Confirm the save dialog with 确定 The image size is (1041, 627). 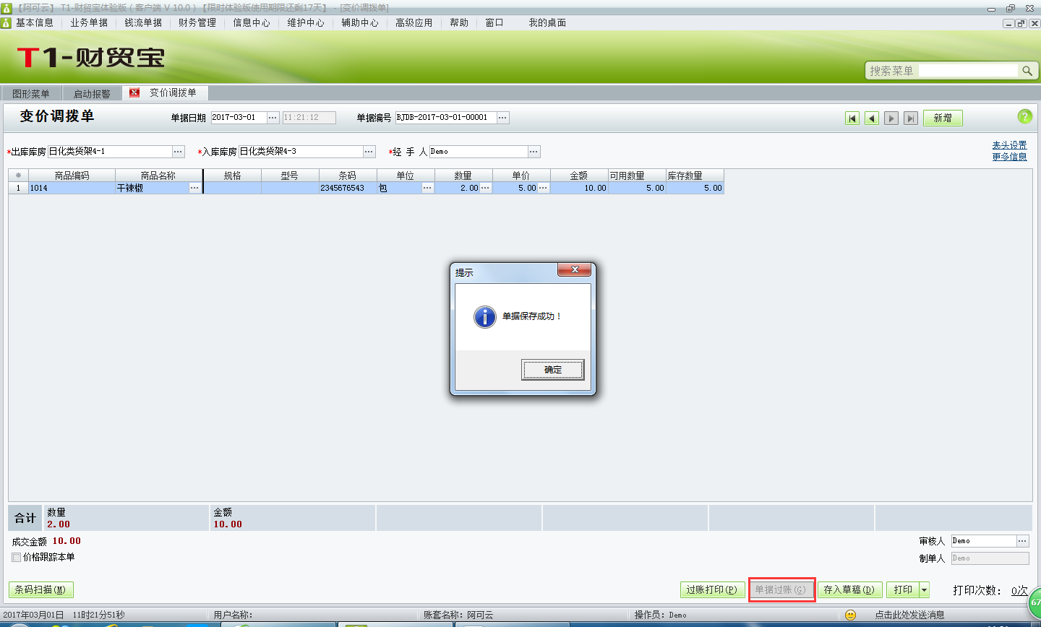552,369
